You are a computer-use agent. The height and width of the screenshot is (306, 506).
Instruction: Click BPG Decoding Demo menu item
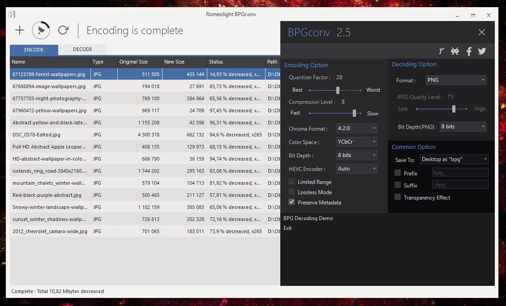pyautogui.click(x=308, y=218)
